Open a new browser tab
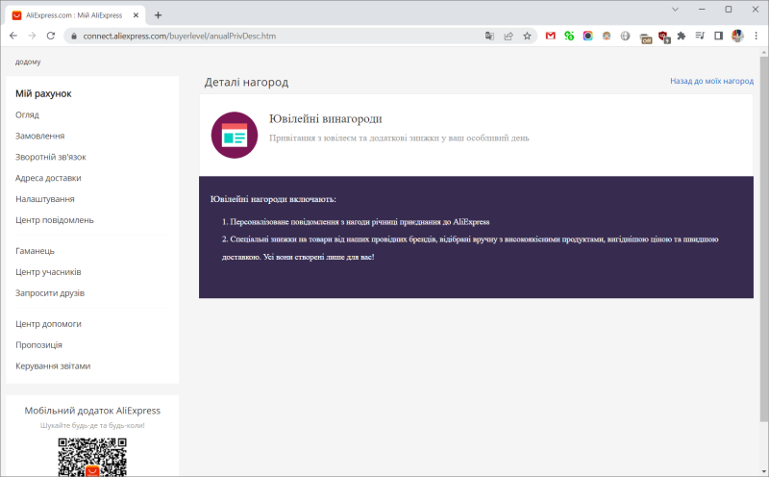Viewport: 769px width, 477px height. point(158,14)
